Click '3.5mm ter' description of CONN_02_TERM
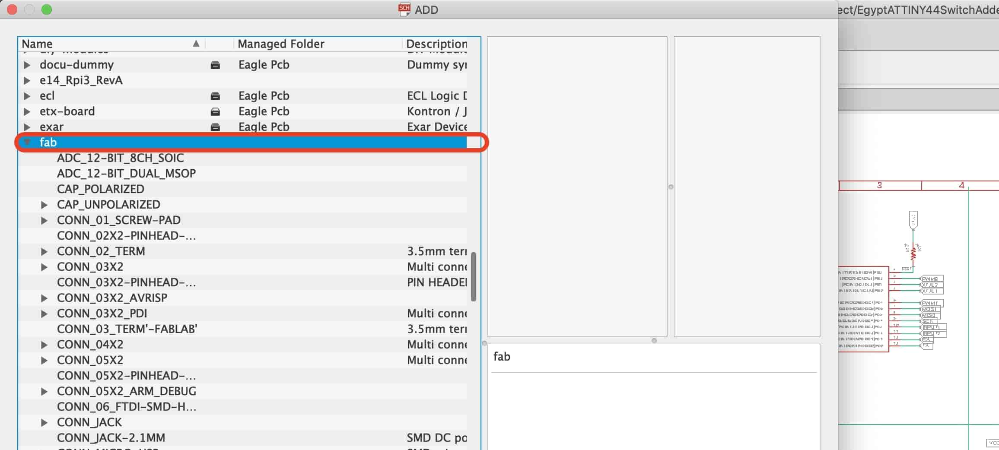This screenshot has height=450, width=999. (436, 251)
